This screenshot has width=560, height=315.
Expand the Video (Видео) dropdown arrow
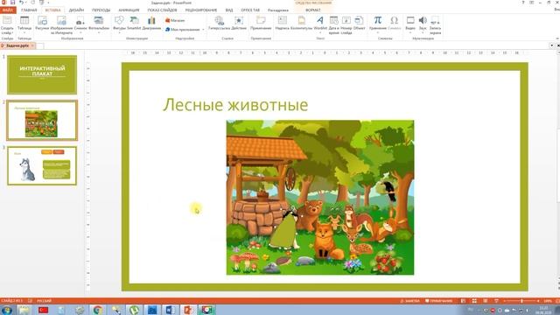click(x=410, y=33)
